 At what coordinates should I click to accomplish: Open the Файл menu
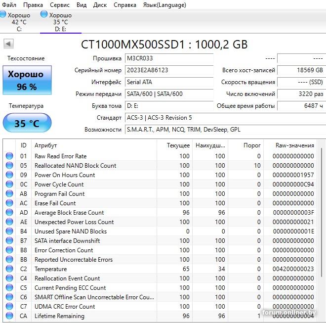(9, 5)
